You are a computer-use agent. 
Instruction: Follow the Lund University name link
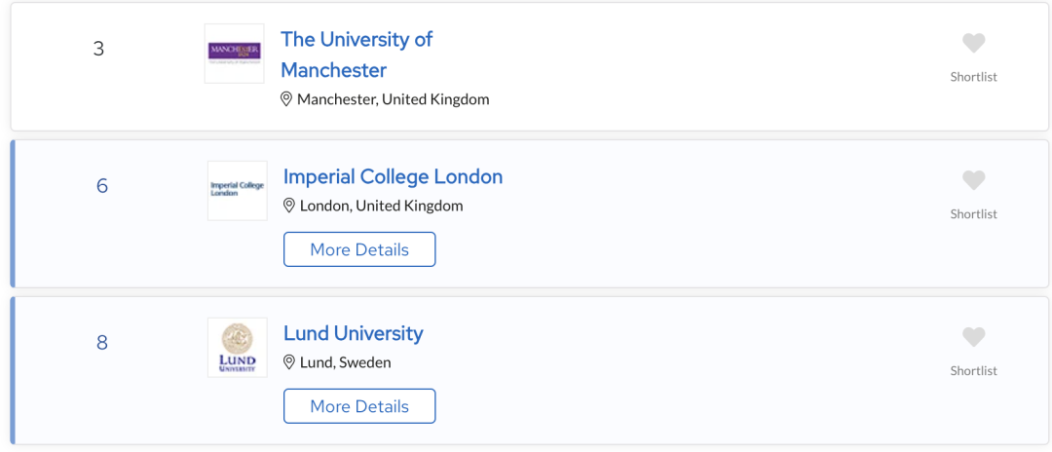[354, 333]
